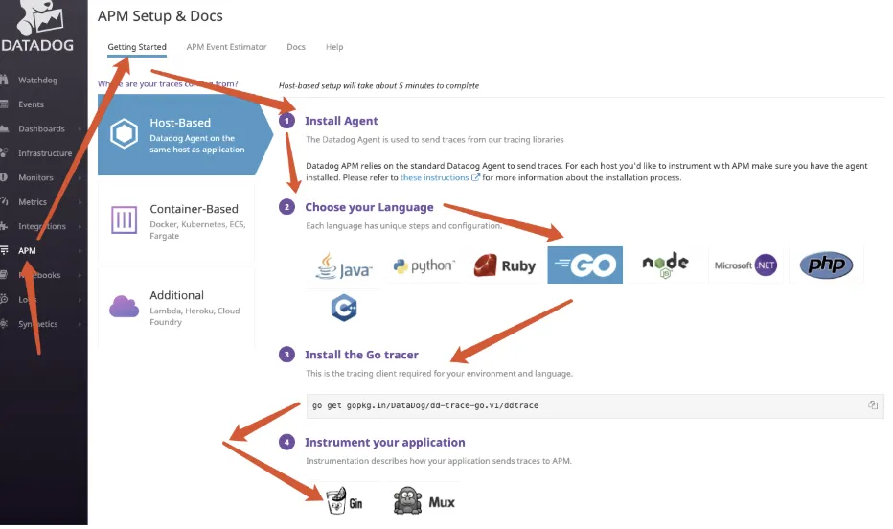Select Mux framework
Screen dimensions: 893x529
coord(424,501)
